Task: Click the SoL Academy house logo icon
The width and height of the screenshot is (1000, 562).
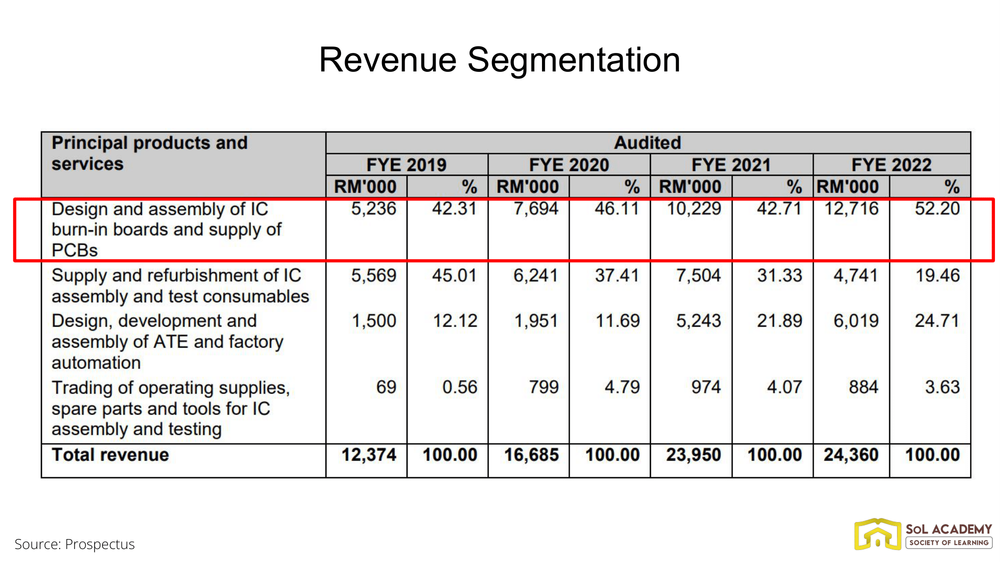Action: [877, 535]
